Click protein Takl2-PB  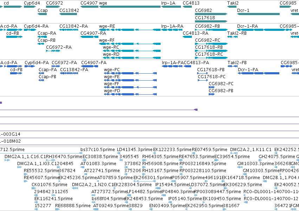pyautogui.click(x=233, y=66)
